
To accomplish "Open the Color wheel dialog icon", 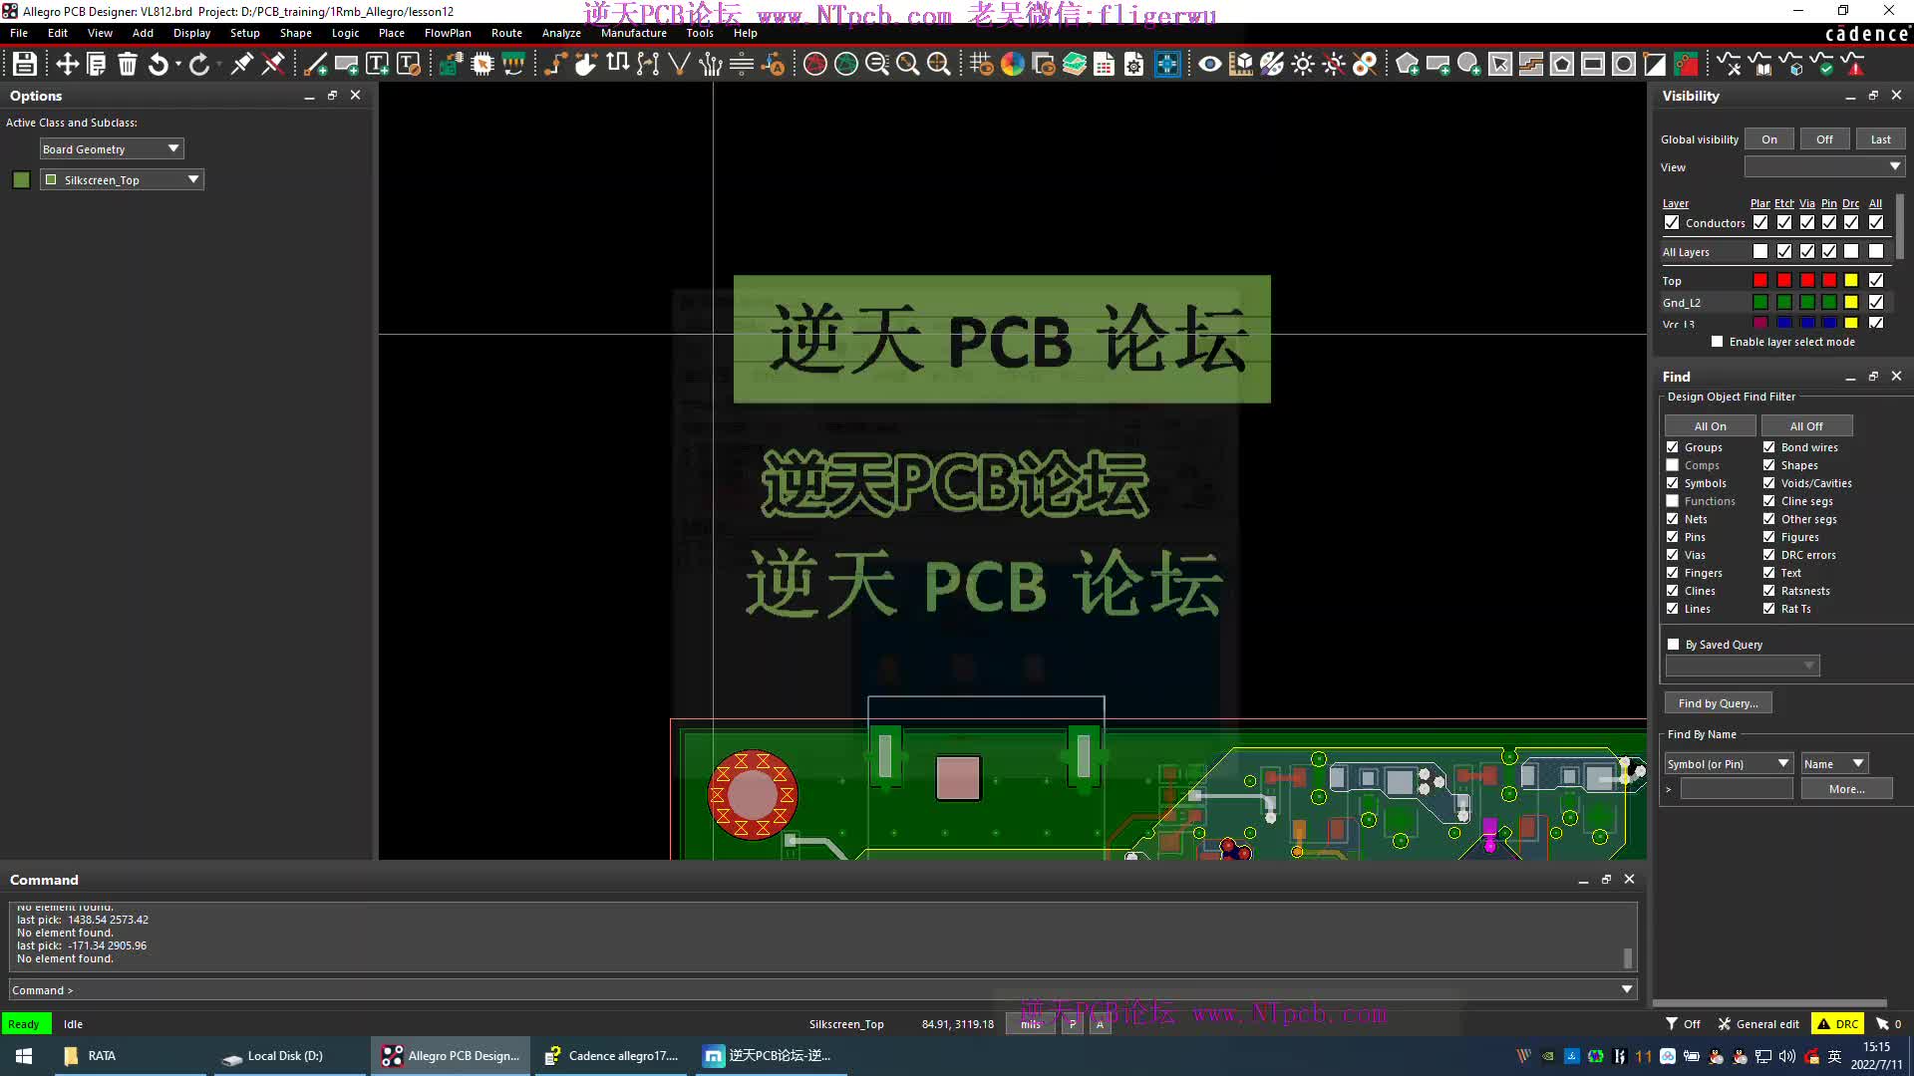I will 1013,65.
